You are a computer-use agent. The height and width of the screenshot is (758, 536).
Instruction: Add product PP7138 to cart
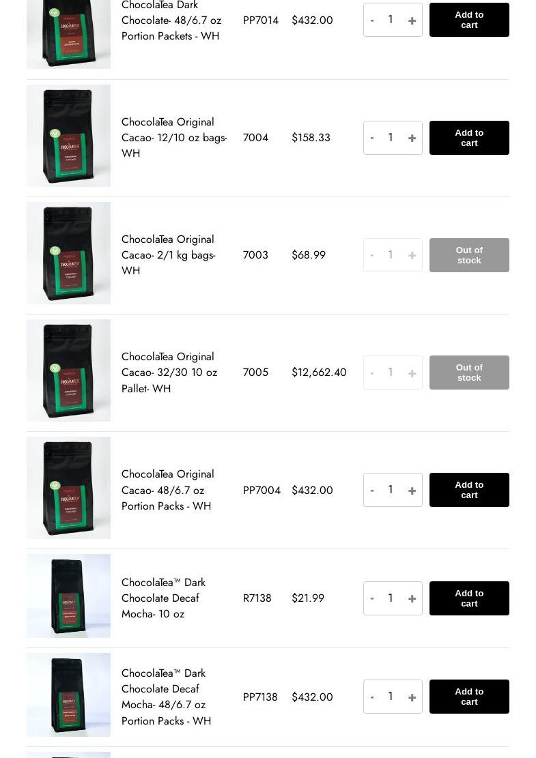[469, 697]
